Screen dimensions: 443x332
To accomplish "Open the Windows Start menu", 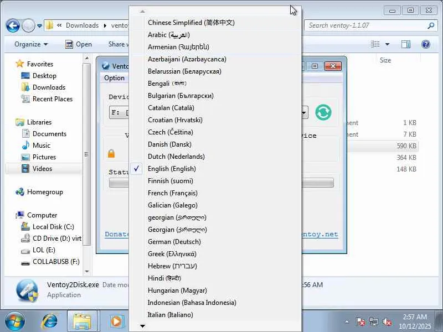I will point(14,321).
